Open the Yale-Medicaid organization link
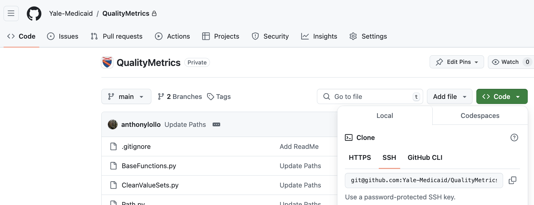 point(71,13)
